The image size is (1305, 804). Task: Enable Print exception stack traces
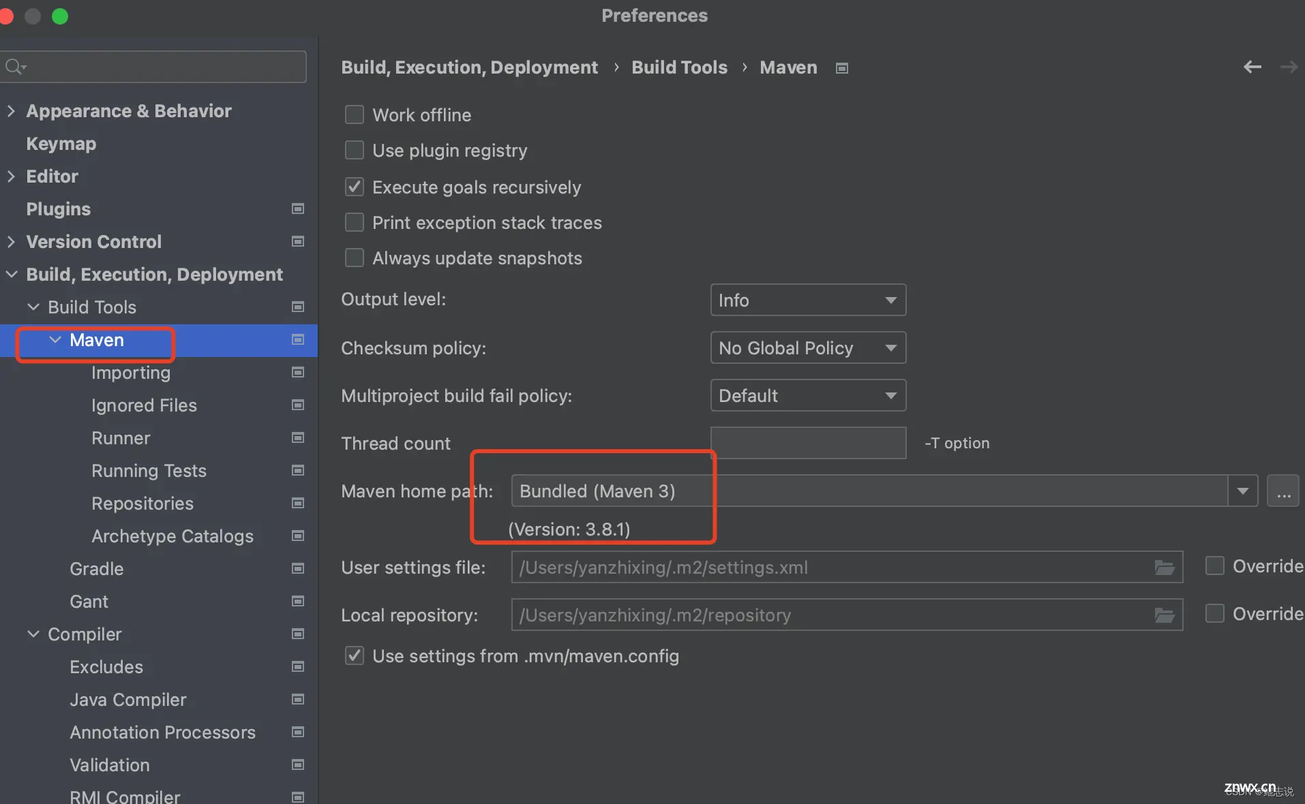point(355,222)
